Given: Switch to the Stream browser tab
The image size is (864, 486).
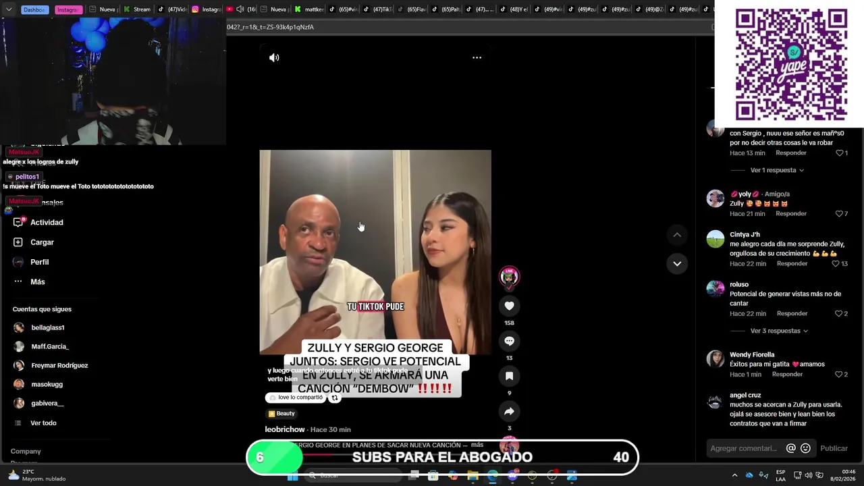Looking at the screenshot, I should (x=137, y=9).
